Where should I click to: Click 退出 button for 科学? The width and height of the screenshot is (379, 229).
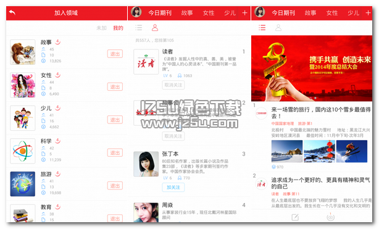(115, 153)
